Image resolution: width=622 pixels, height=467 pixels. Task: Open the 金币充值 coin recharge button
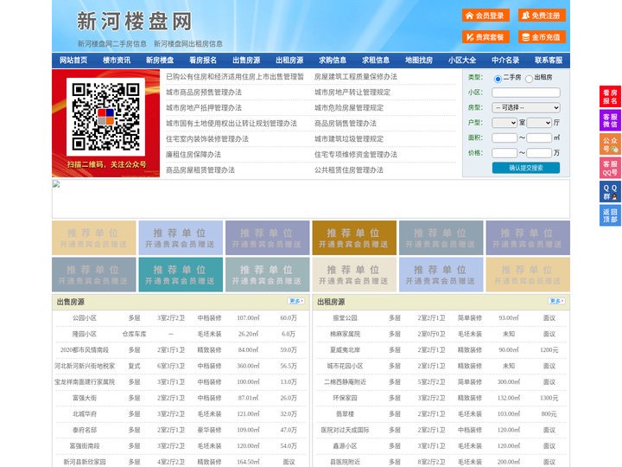tap(542, 37)
